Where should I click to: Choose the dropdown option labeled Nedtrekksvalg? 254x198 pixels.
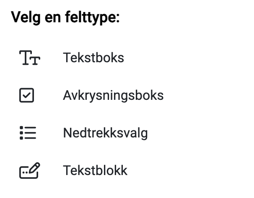pos(105,133)
